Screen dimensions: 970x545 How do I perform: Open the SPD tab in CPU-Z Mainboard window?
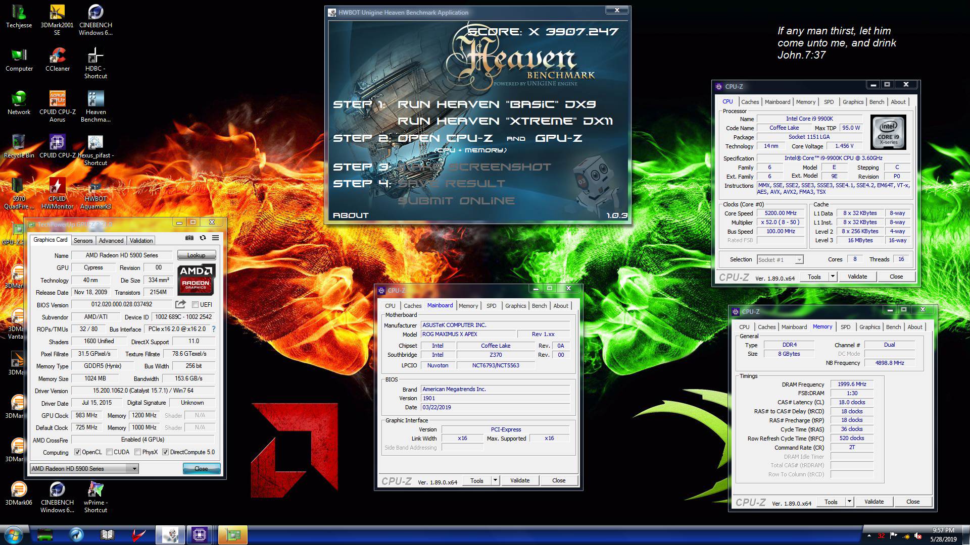491,306
